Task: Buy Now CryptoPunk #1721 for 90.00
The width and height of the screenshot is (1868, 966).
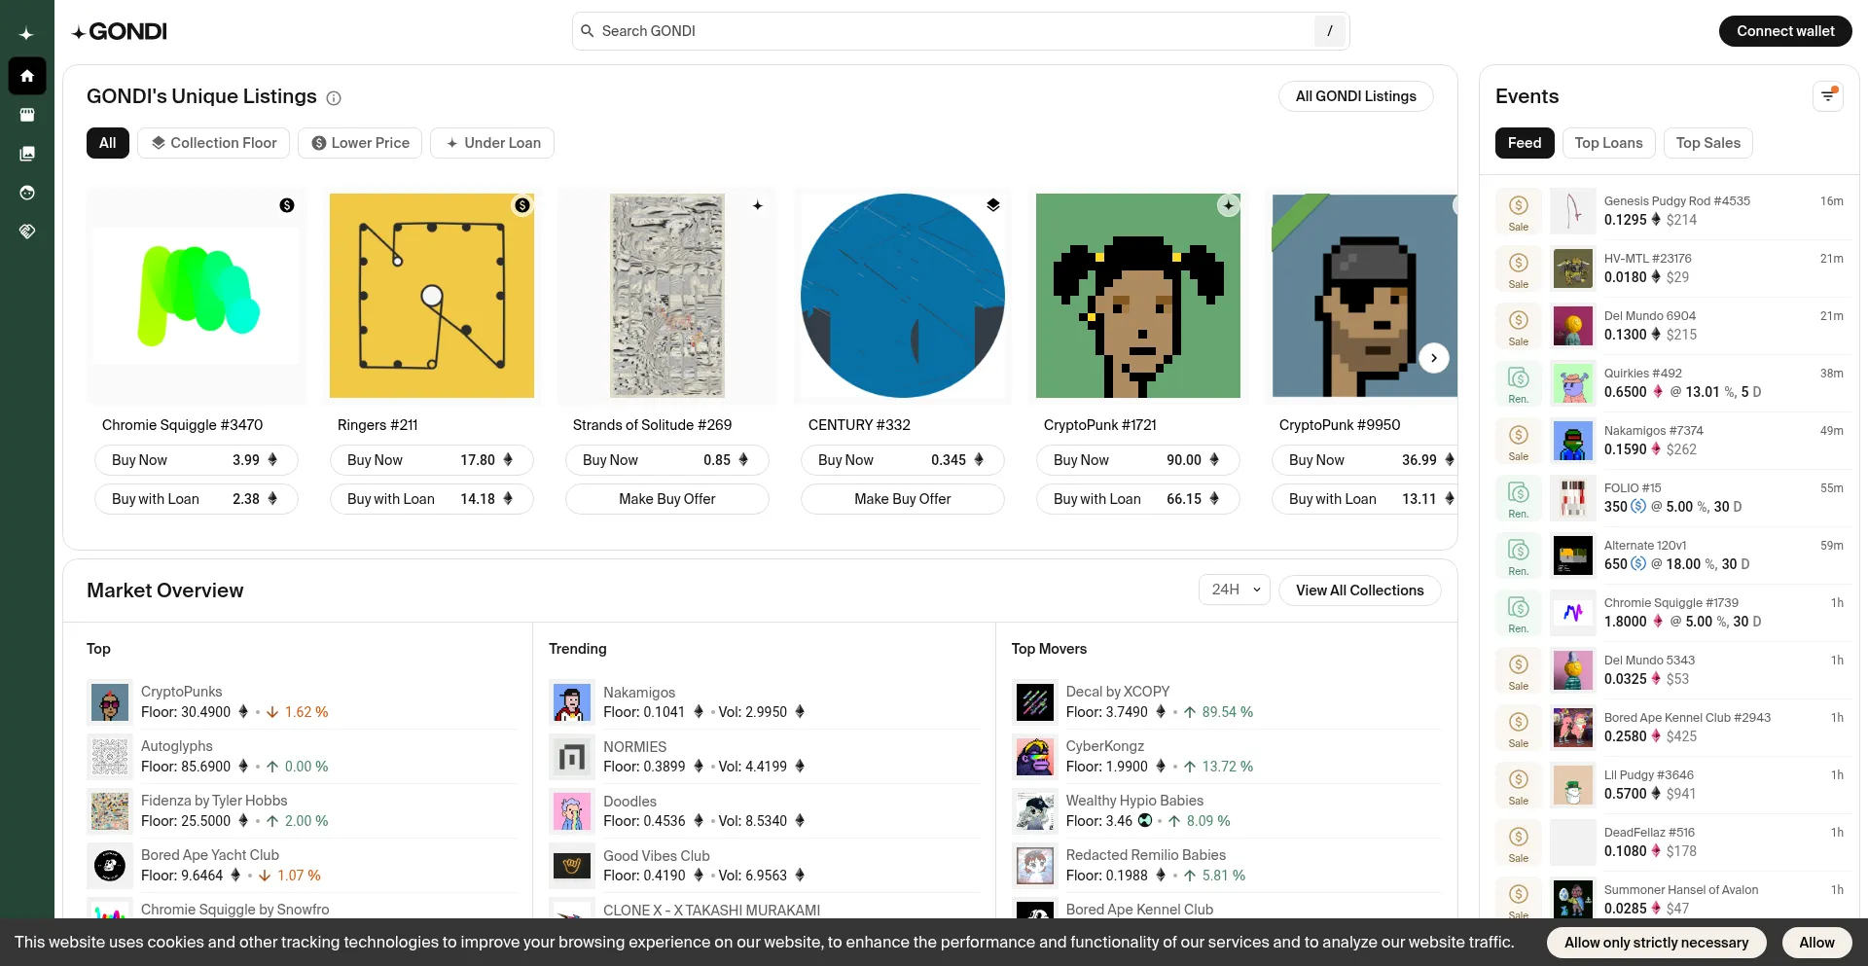Action: 1137,460
